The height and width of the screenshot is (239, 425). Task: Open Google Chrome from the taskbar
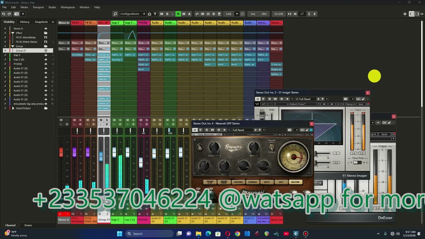click(x=237, y=234)
